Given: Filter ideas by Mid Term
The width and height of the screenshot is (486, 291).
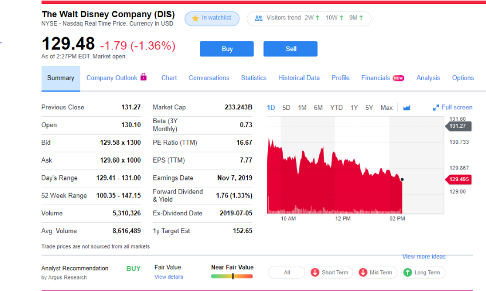Looking at the screenshot, I should [377, 273].
